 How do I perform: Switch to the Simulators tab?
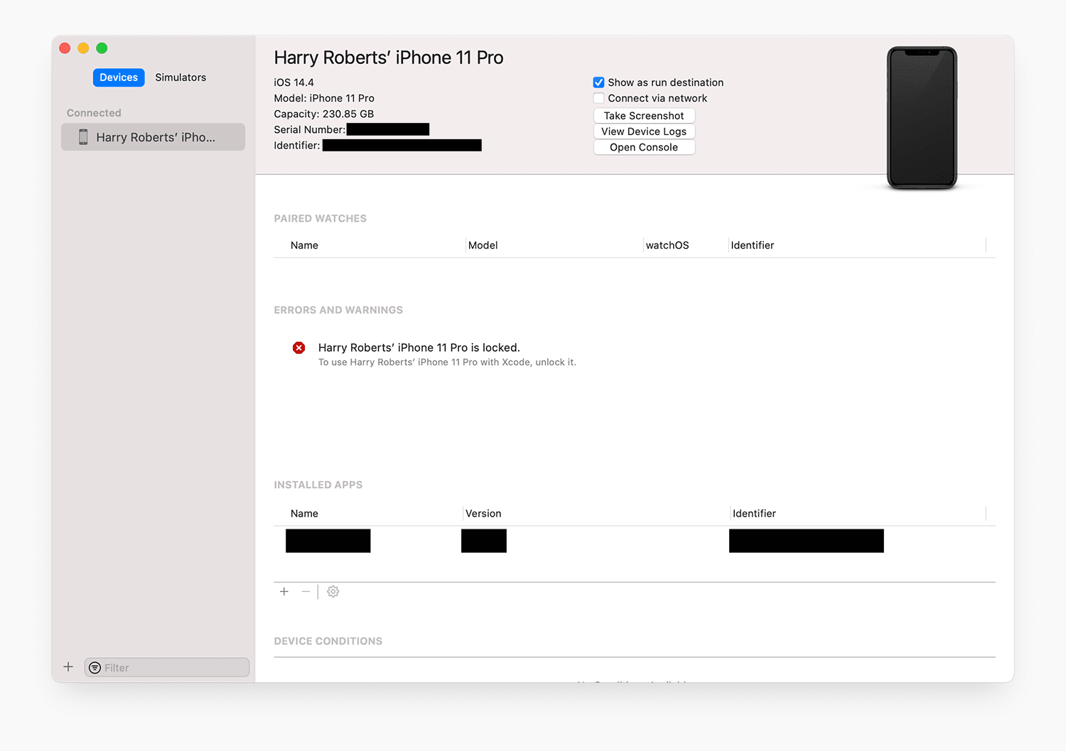coord(181,77)
